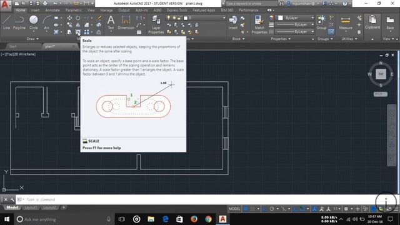Open the Express Tools ribbon tab
The width and height of the screenshot is (400, 225).
(x=177, y=10)
